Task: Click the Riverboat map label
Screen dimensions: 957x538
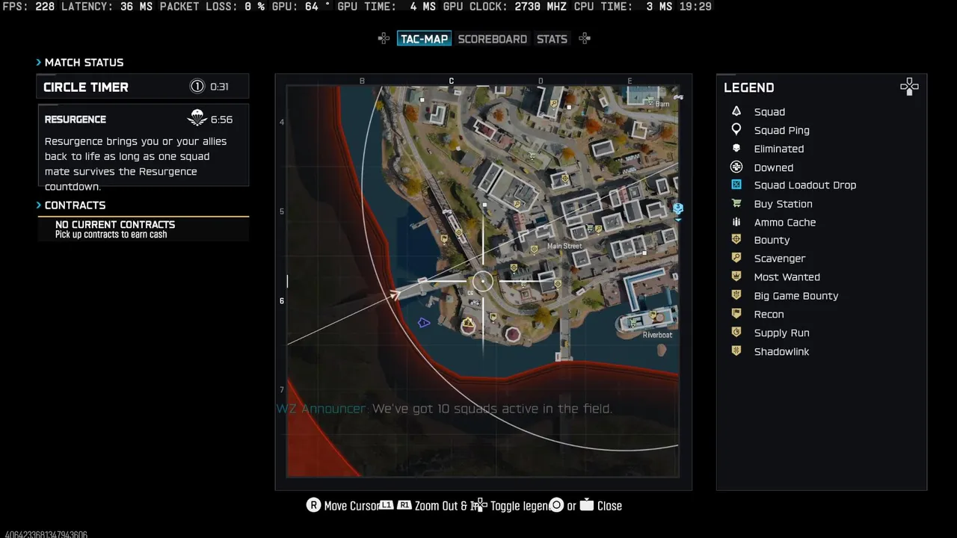Action: click(x=657, y=335)
